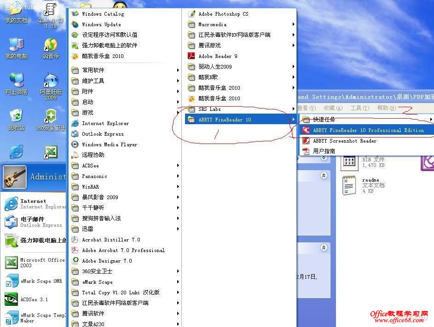Expand the Macromedia folder submenu
The image size is (434, 327).
pos(241,24)
